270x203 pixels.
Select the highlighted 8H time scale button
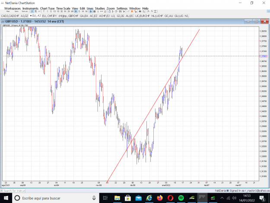coord(76,11)
